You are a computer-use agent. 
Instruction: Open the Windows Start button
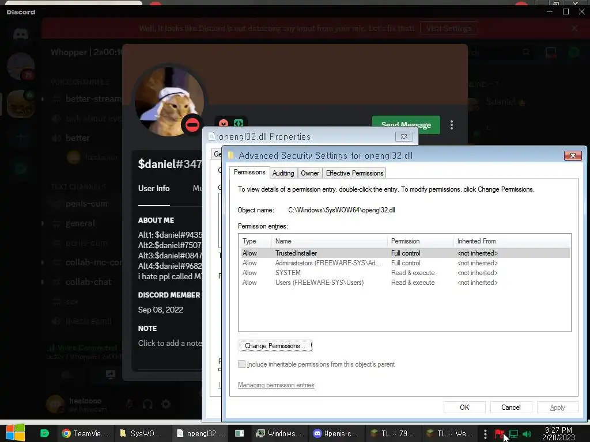tap(16, 433)
